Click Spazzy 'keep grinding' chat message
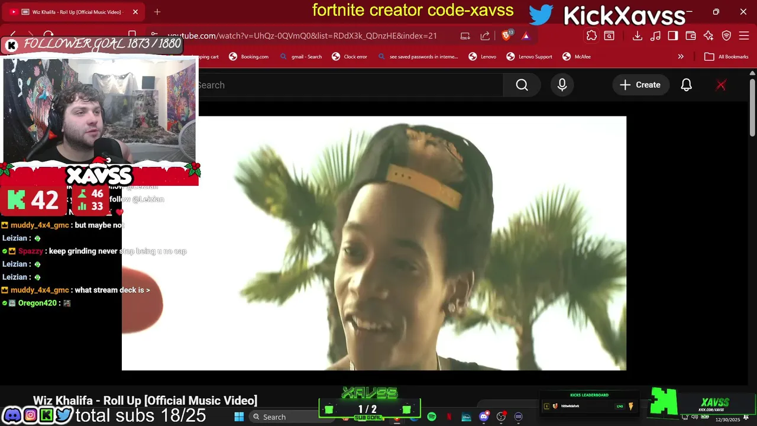Viewport: 757px width, 426px height. click(94, 251)
